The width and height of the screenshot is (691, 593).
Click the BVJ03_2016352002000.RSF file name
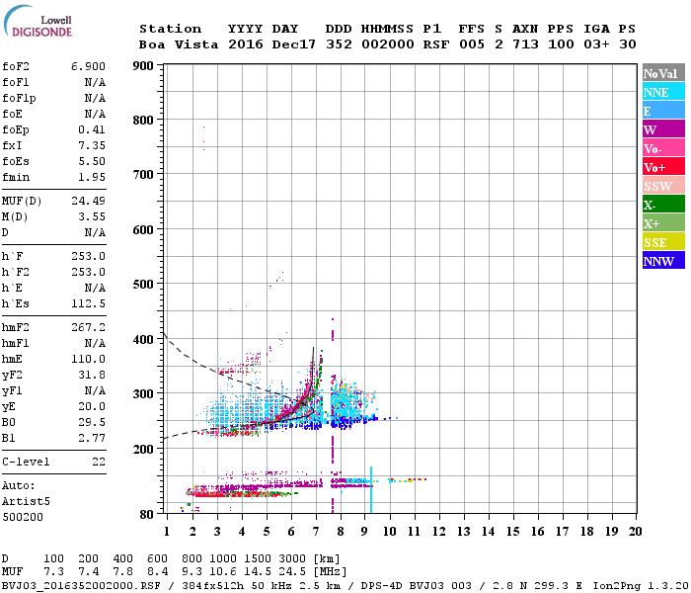coord(81,585)
